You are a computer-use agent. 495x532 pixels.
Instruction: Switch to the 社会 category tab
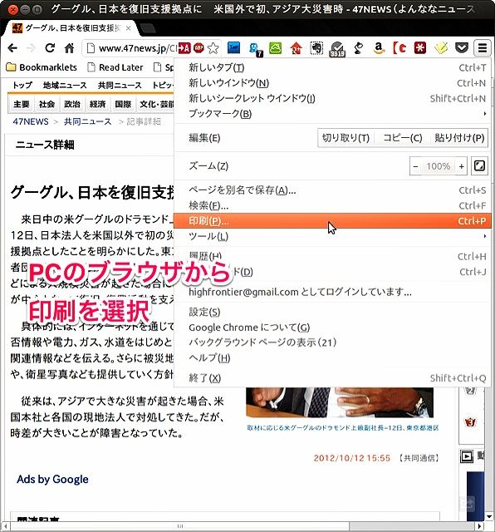(x=47, y=104)
